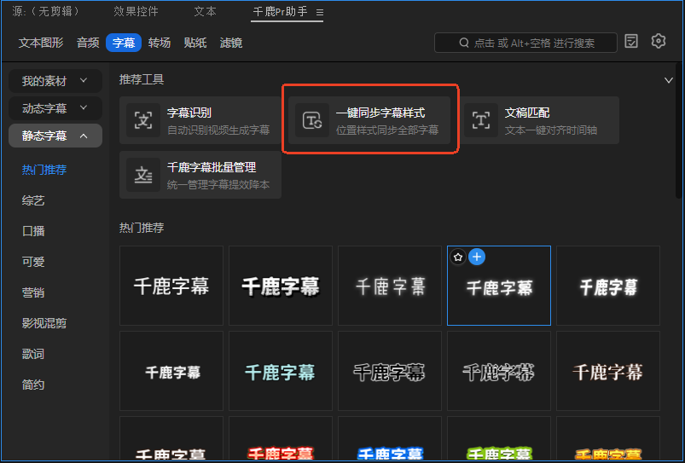The width and height of the screenshot is (685, 463).
Task: Click the 文稿匹配 script matching icon
Action: pos(481,120)
